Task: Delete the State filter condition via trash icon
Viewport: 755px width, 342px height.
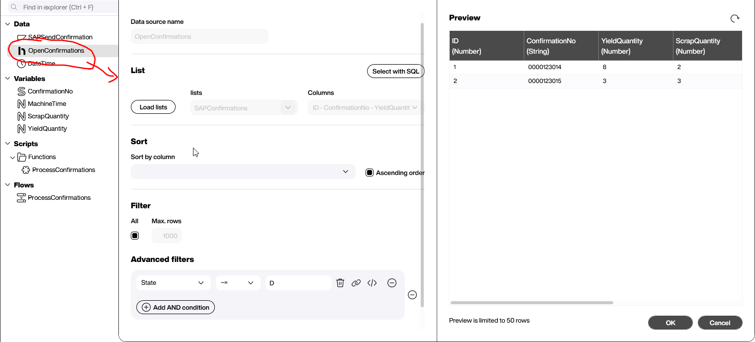Action: point(340,282)
